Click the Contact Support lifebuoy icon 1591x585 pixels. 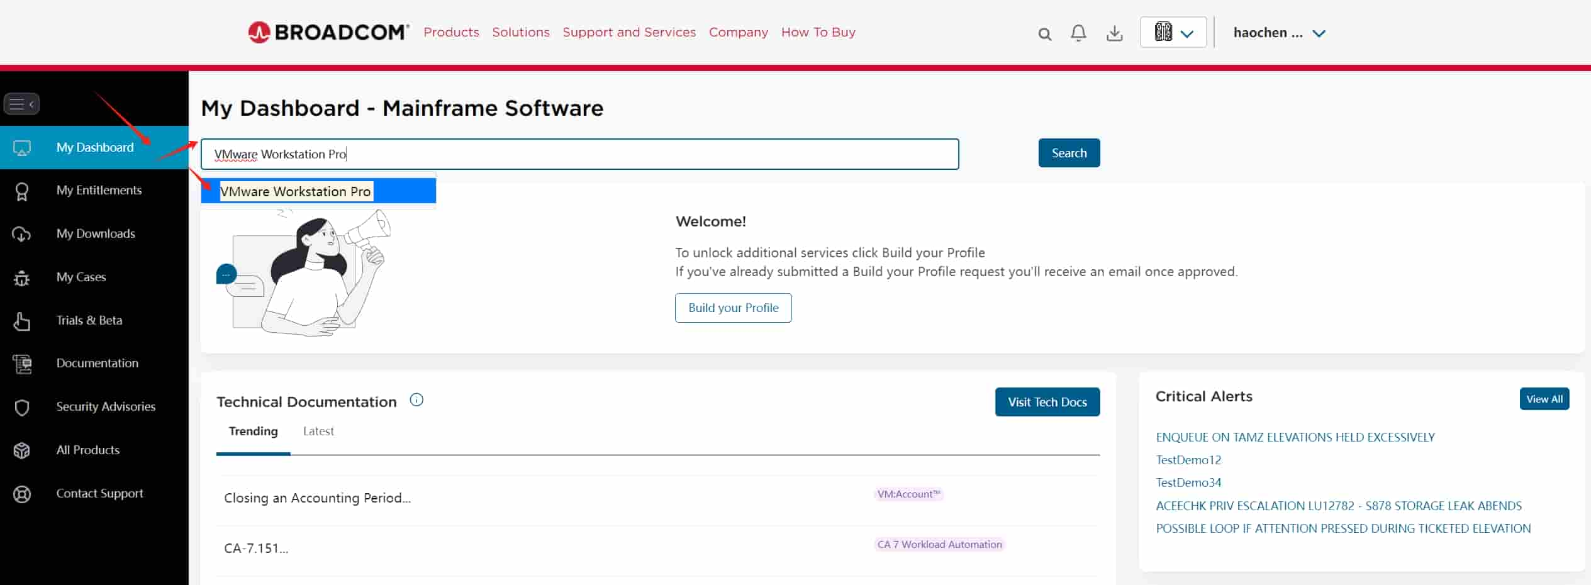pyautogui.click(x=22, y=494)
